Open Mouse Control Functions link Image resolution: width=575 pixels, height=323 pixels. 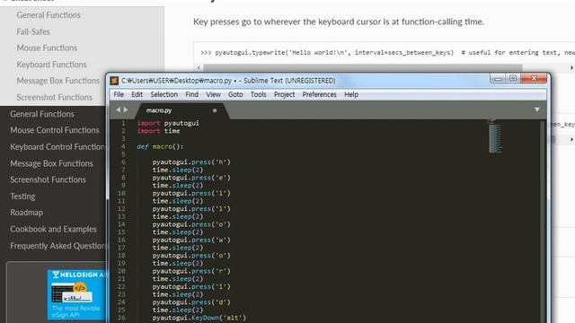pyautogui.click(x=55, y=130)
